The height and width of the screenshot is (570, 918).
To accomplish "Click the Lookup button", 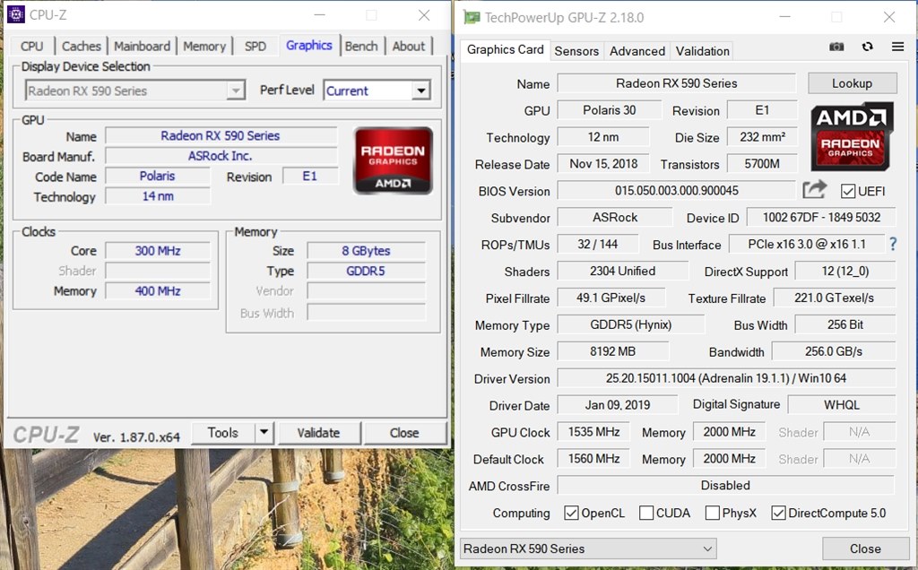I will 852,82.
